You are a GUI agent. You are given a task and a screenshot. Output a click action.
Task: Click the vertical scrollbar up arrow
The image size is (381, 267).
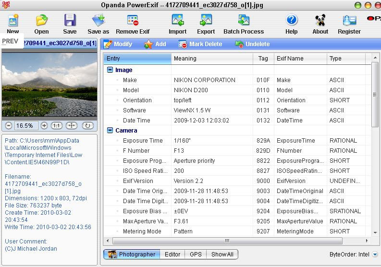375,58
